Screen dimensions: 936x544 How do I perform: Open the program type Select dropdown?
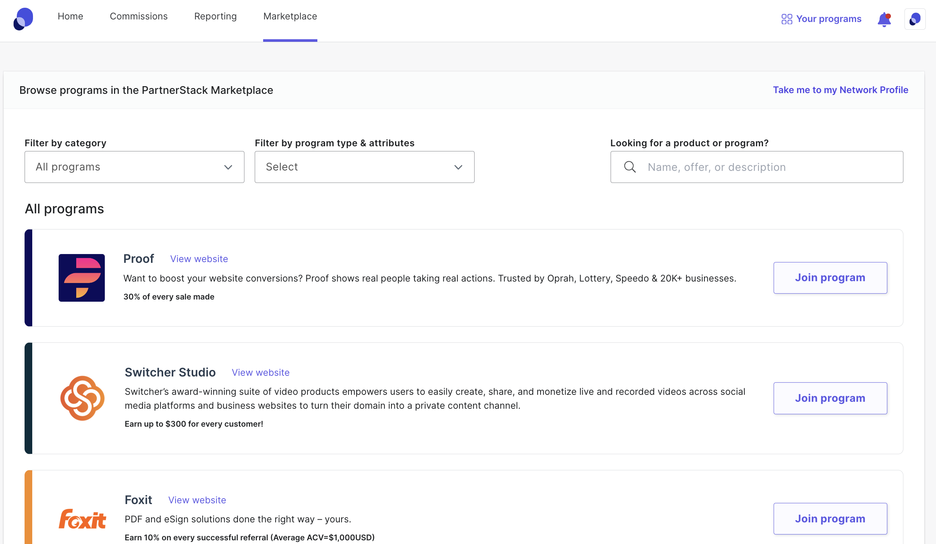coord(364,167)
